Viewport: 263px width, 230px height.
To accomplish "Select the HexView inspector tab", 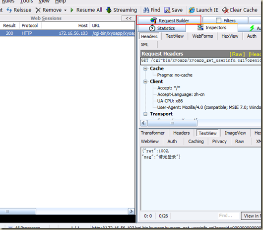I will pos(230,36).
